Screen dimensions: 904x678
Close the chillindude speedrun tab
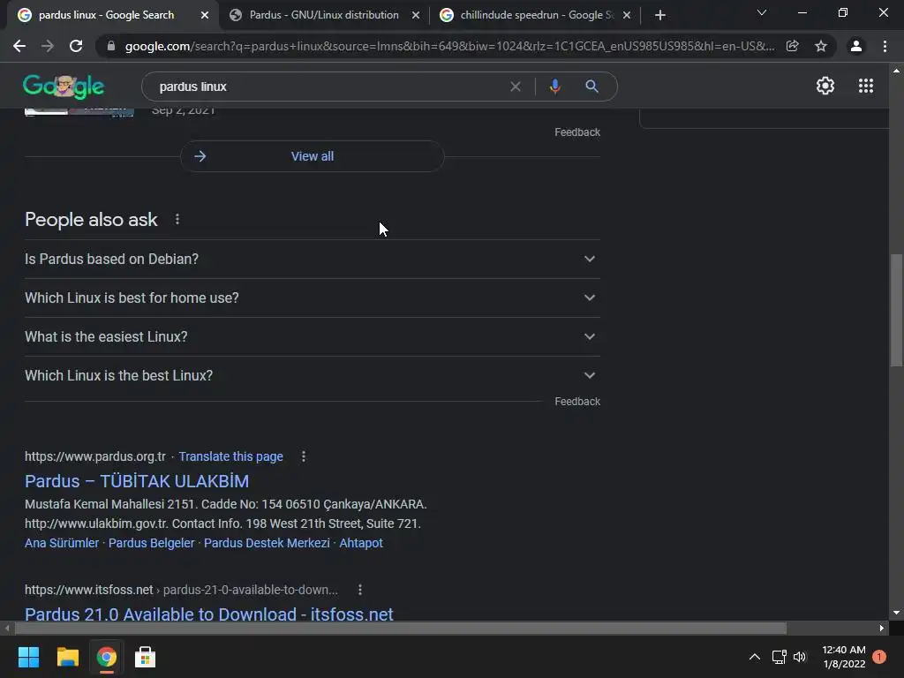[627, 15]
